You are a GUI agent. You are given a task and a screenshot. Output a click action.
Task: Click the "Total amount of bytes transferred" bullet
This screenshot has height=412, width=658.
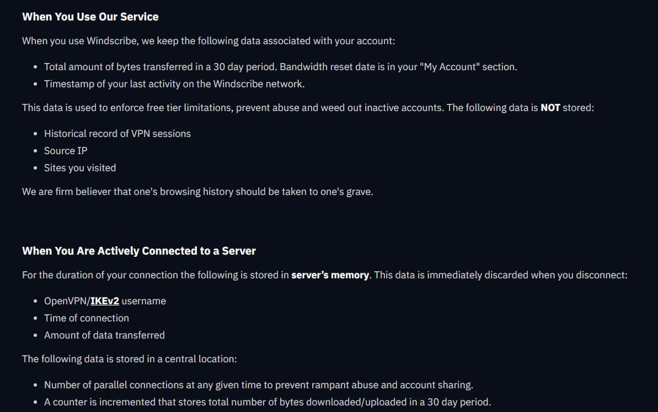281,67
